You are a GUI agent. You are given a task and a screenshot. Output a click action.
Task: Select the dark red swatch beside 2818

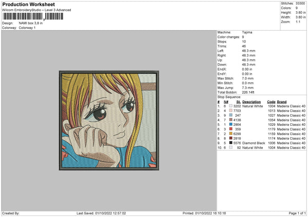coord(231,138)
